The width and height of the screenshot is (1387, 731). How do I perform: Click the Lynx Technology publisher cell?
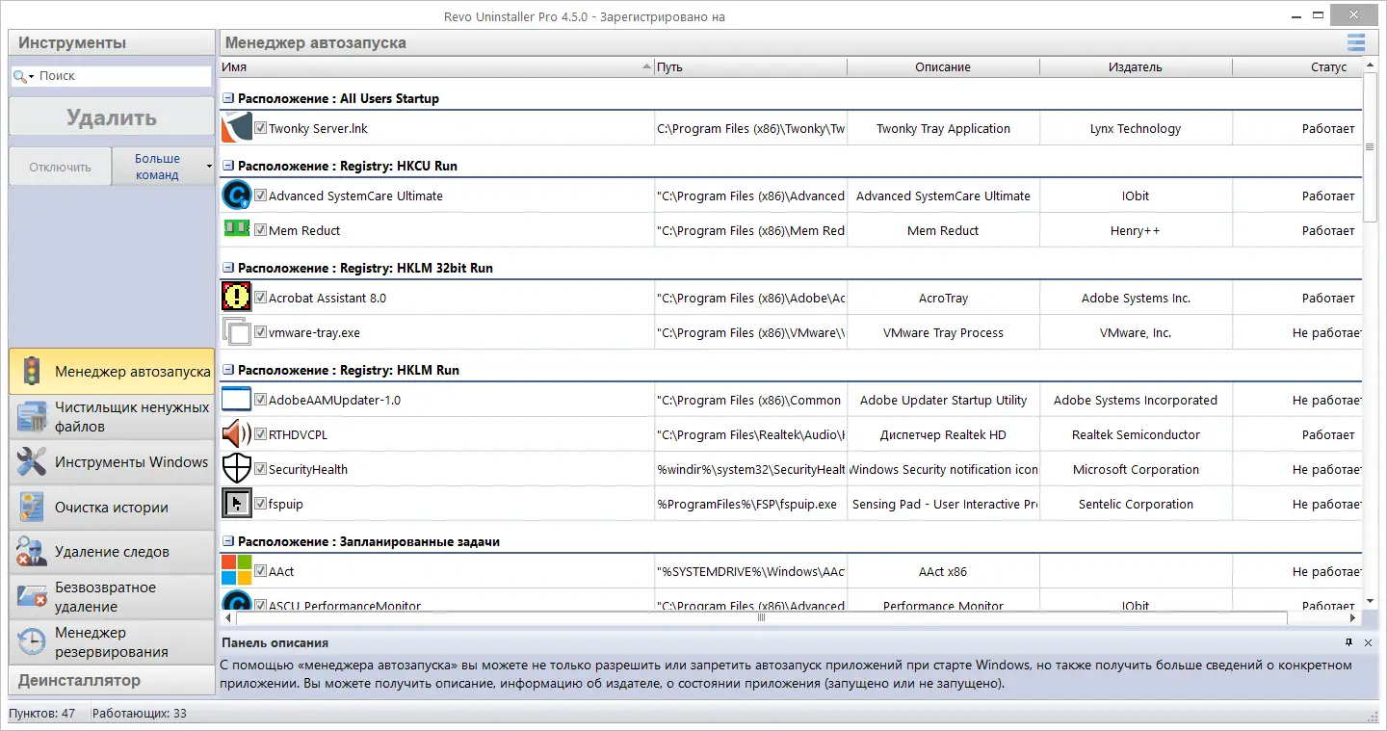1136,128
